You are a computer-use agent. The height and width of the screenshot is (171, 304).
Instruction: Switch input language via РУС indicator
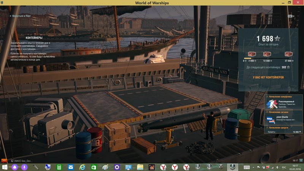tap(284, 167)
